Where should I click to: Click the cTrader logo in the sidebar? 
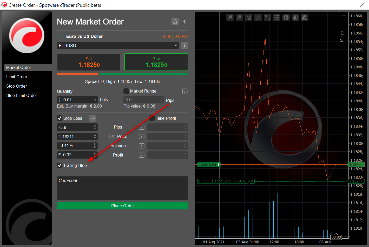click(x=27, y=36)
